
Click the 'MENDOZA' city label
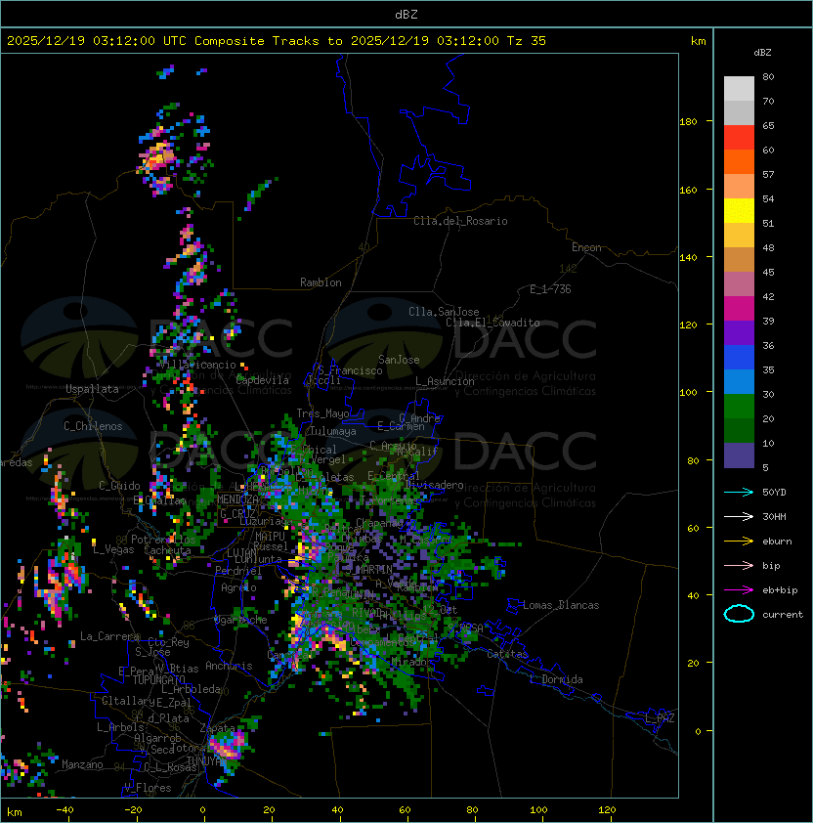[x=237, y=499]
